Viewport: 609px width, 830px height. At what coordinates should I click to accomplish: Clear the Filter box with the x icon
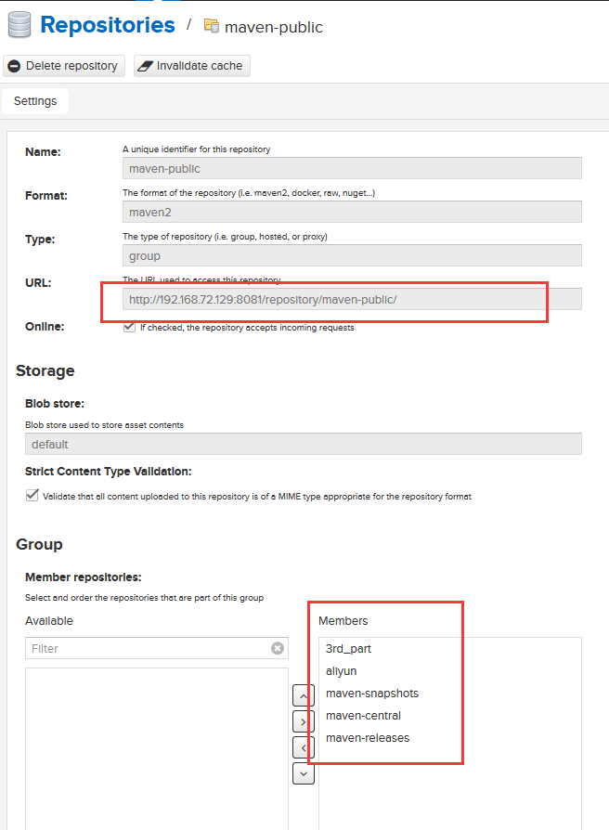[278, 648]
